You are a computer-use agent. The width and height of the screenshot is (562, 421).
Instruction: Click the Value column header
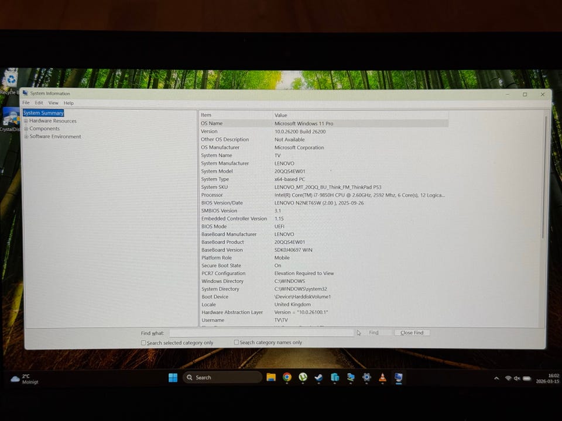pyautogui.click(x=360, y=115)
